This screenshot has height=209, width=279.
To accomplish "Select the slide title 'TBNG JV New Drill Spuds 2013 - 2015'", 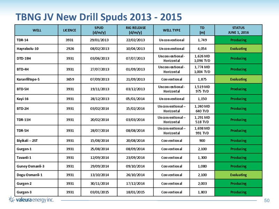I will coord(99,17).
